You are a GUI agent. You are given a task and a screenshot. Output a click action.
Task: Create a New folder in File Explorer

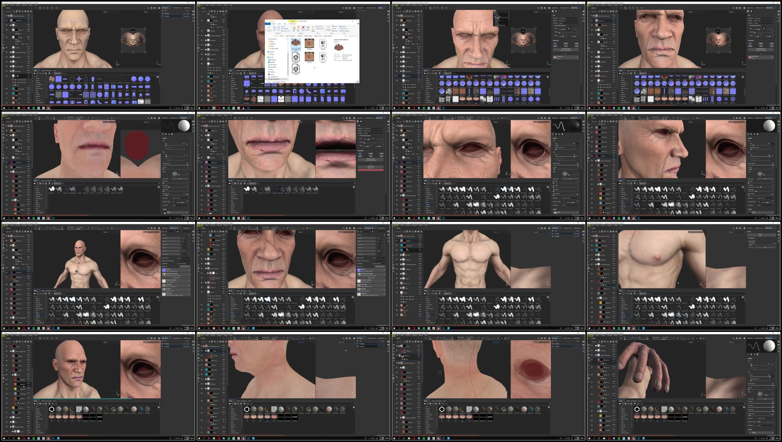[313, 29]
